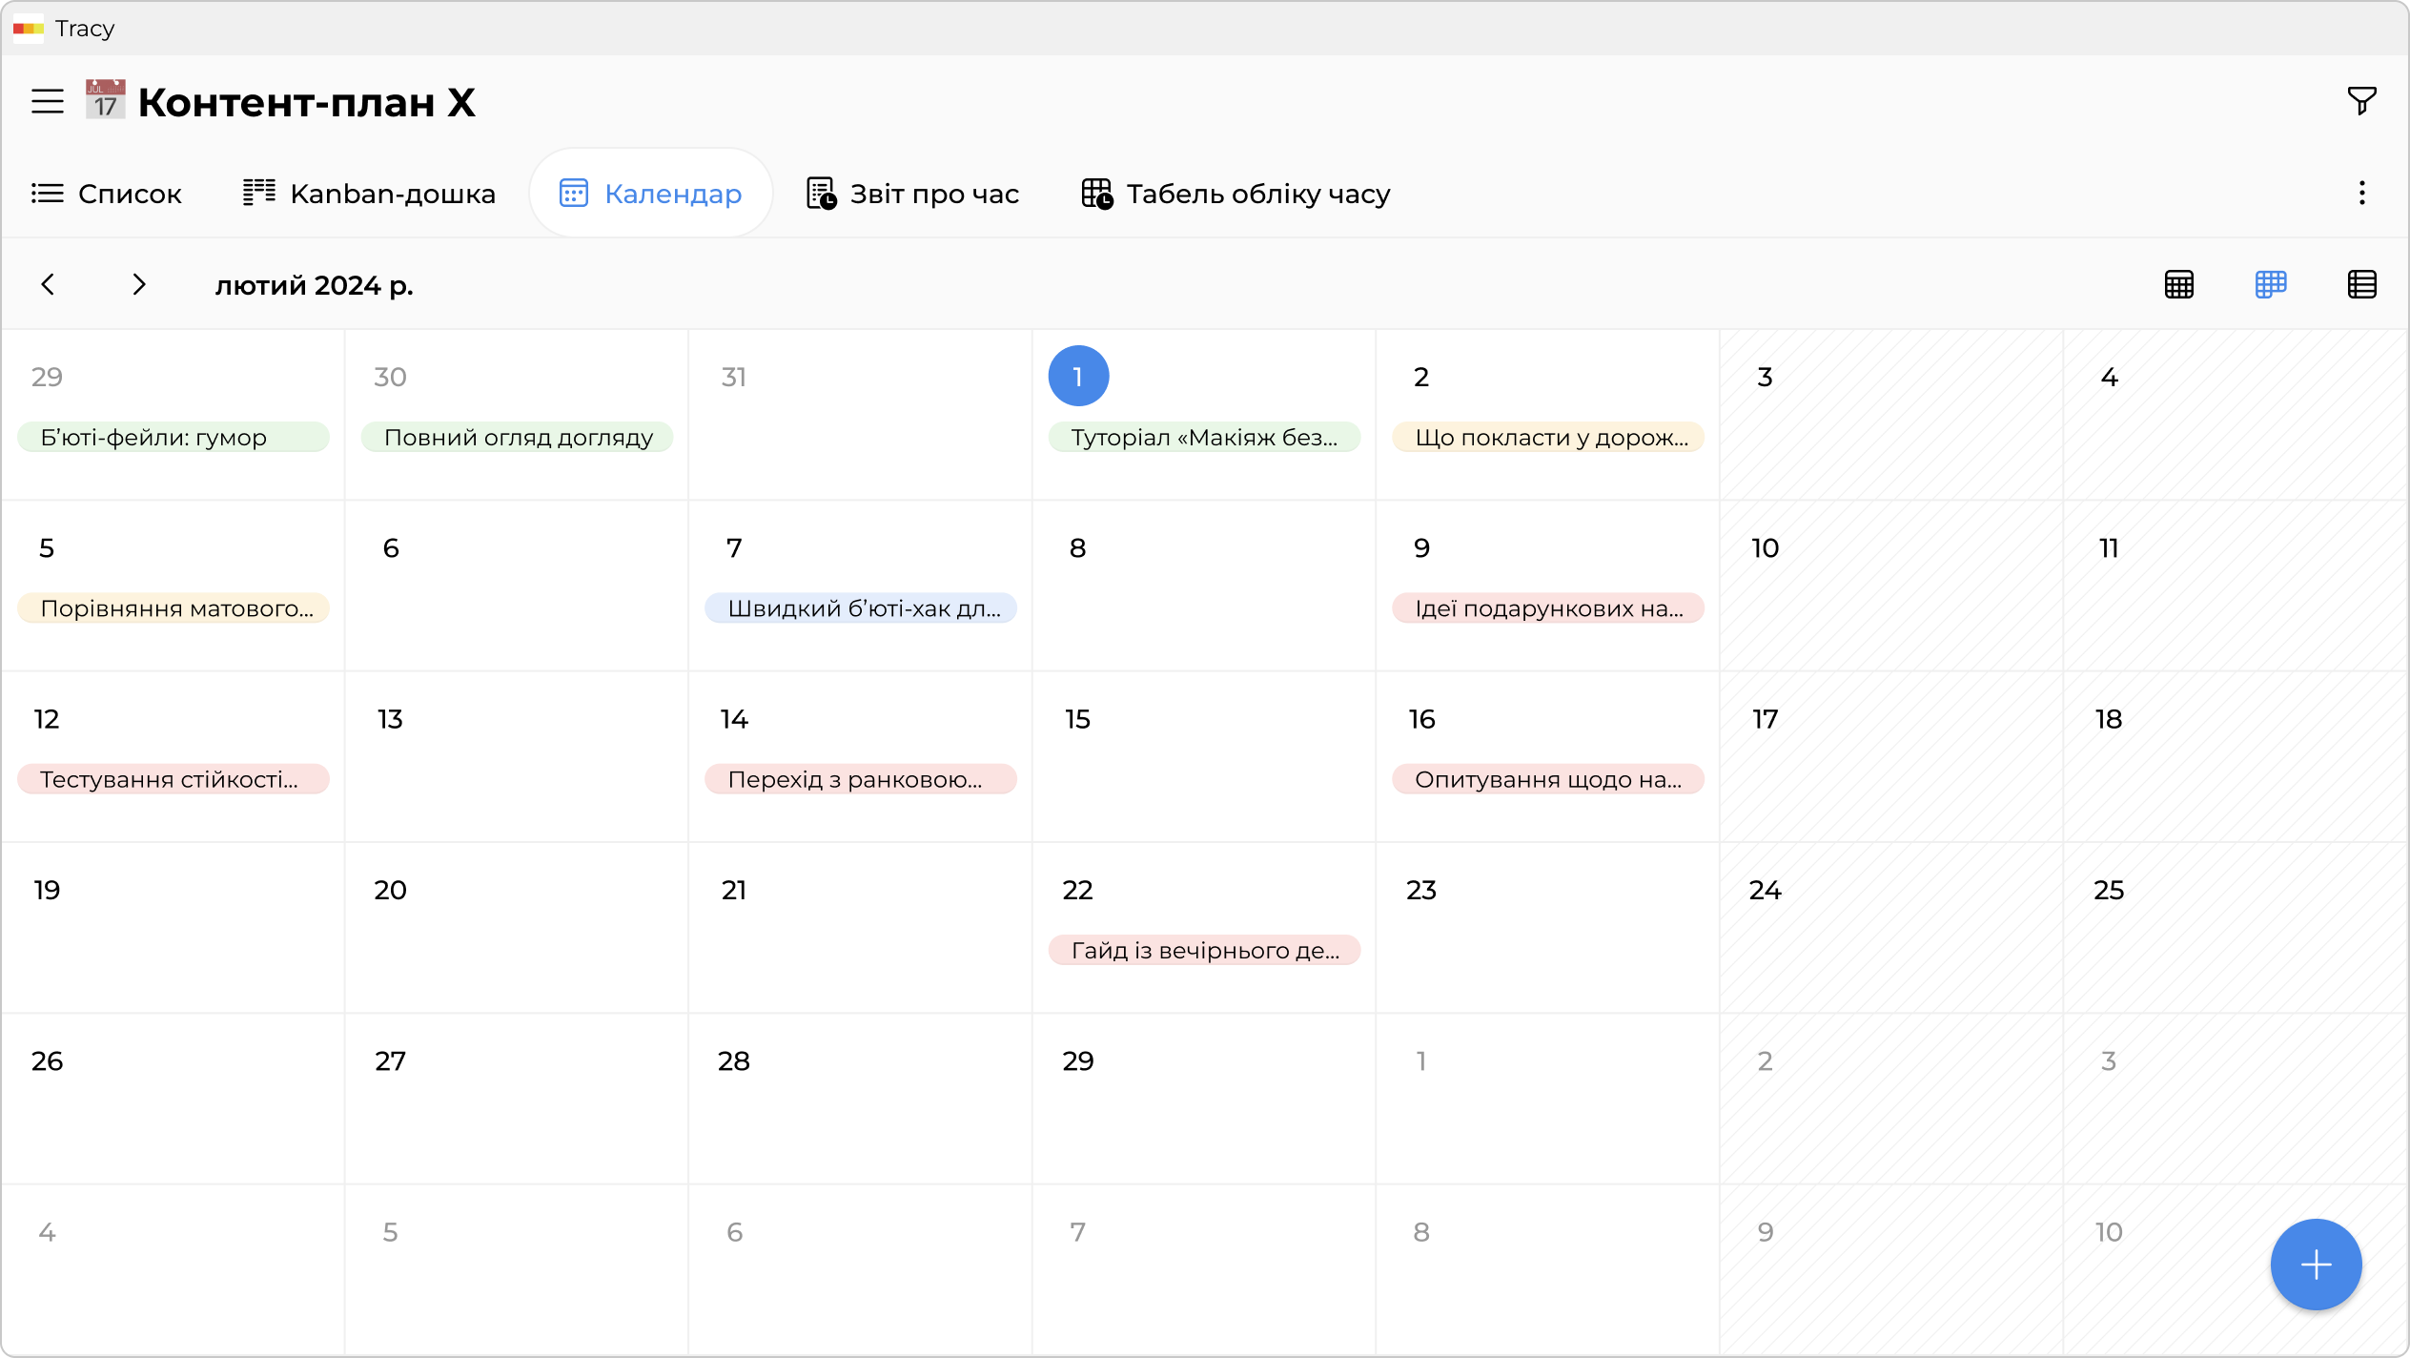Go to next month with right chevron
Screen dimensions: 2410x1358
coord(139,284)
